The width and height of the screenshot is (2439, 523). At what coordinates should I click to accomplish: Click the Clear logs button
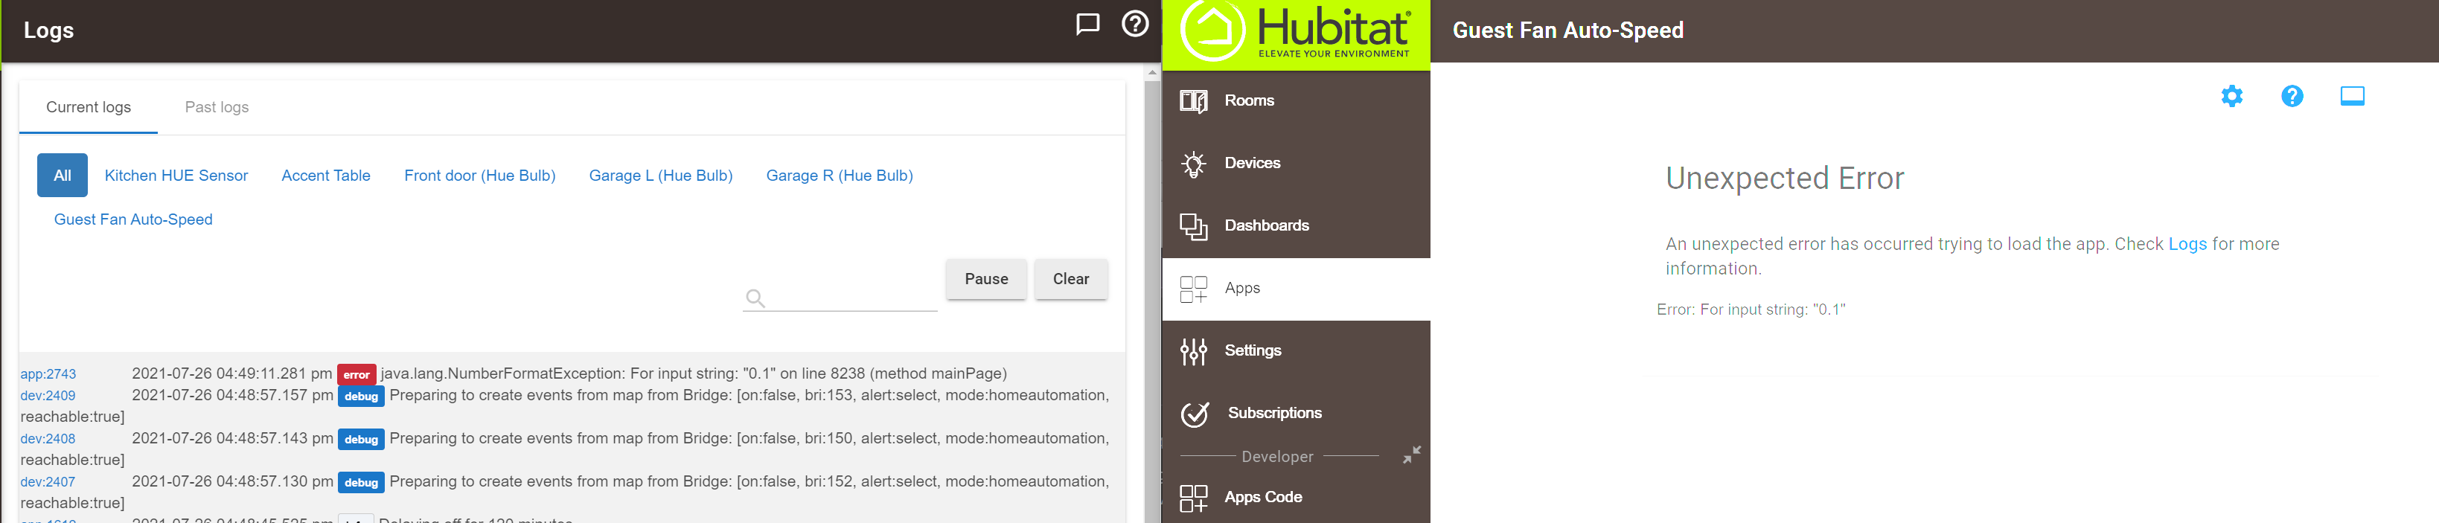coord(1071,279)
